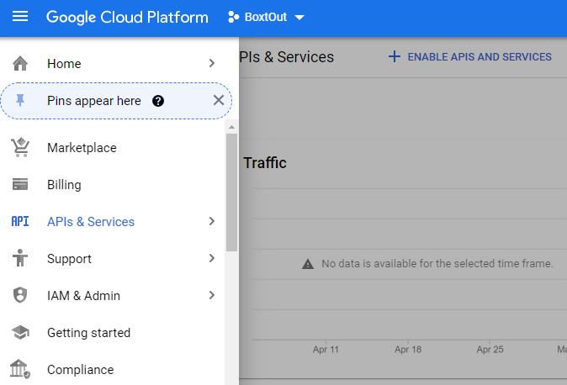567x385 pixels.
Task: Click Enable APIs and Services button
Action: point(469,57)
